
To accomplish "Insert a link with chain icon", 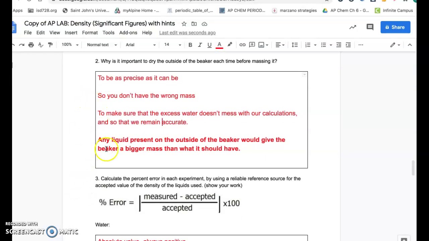I will pyautogui.click(x=242, y=45).
